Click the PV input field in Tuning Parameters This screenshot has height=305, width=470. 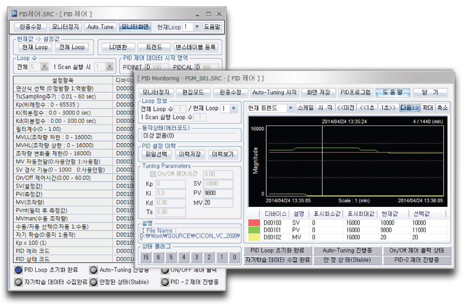218,193
